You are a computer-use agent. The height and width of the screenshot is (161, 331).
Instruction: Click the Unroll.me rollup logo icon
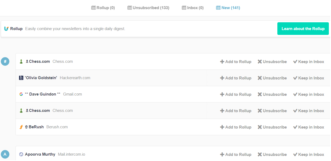tap(6, 28)
